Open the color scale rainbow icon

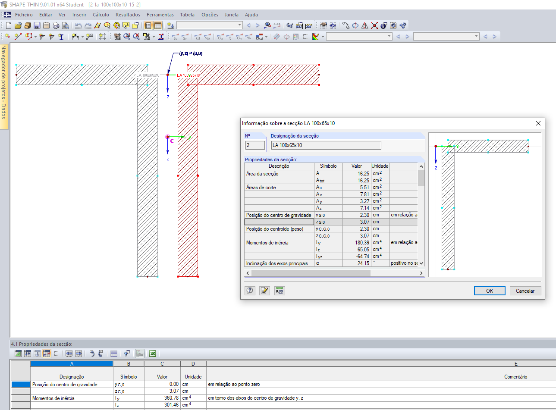point(316,37)
